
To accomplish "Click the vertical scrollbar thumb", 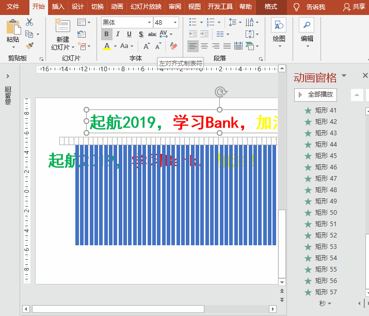I will pos(282,244).
